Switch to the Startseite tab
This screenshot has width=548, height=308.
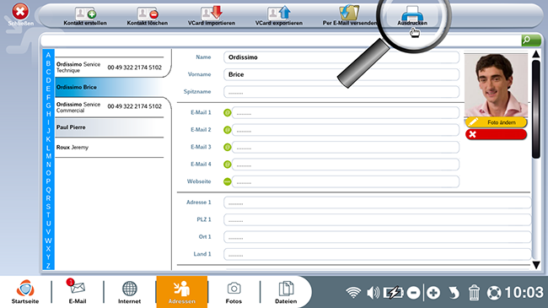[25, 292]
